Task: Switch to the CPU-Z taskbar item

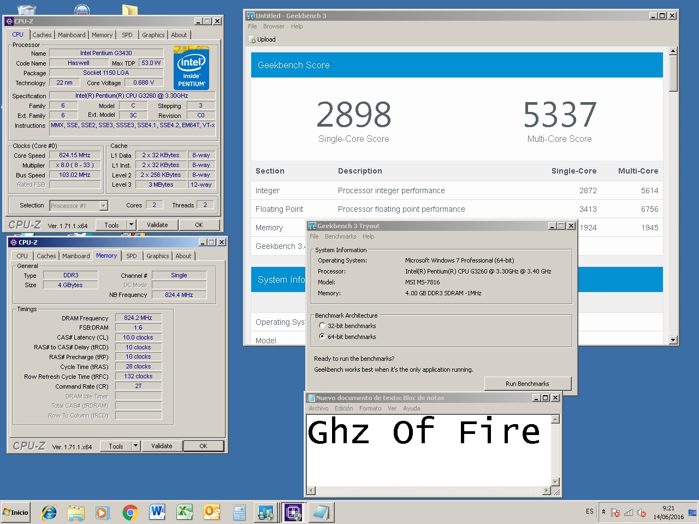Action: point(293,513)
